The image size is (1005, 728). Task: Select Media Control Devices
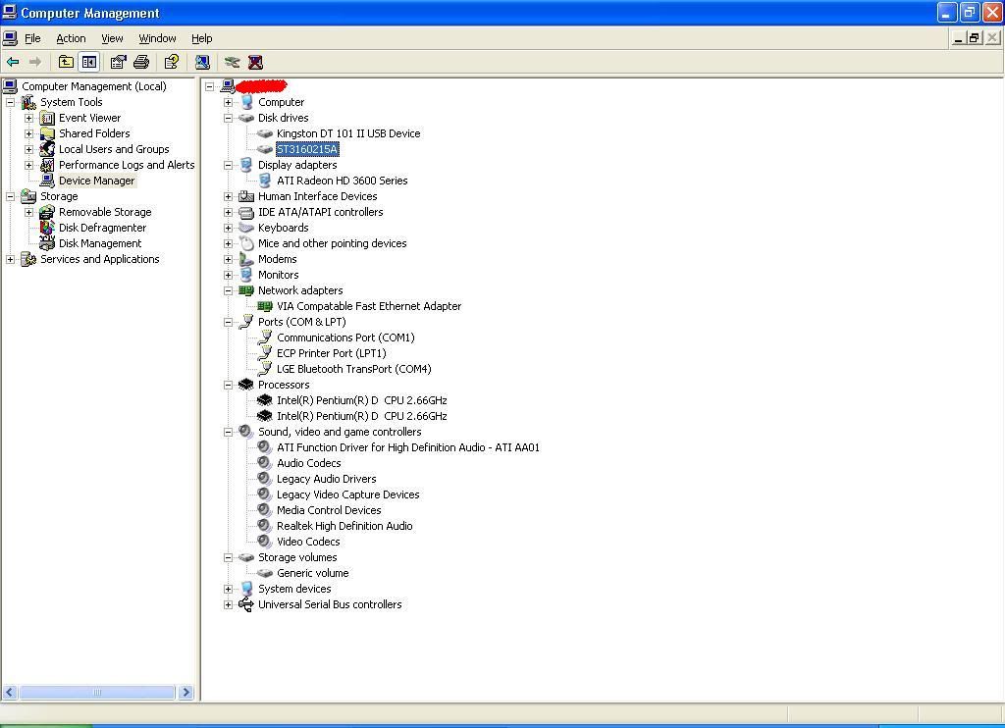click(329, 510)
